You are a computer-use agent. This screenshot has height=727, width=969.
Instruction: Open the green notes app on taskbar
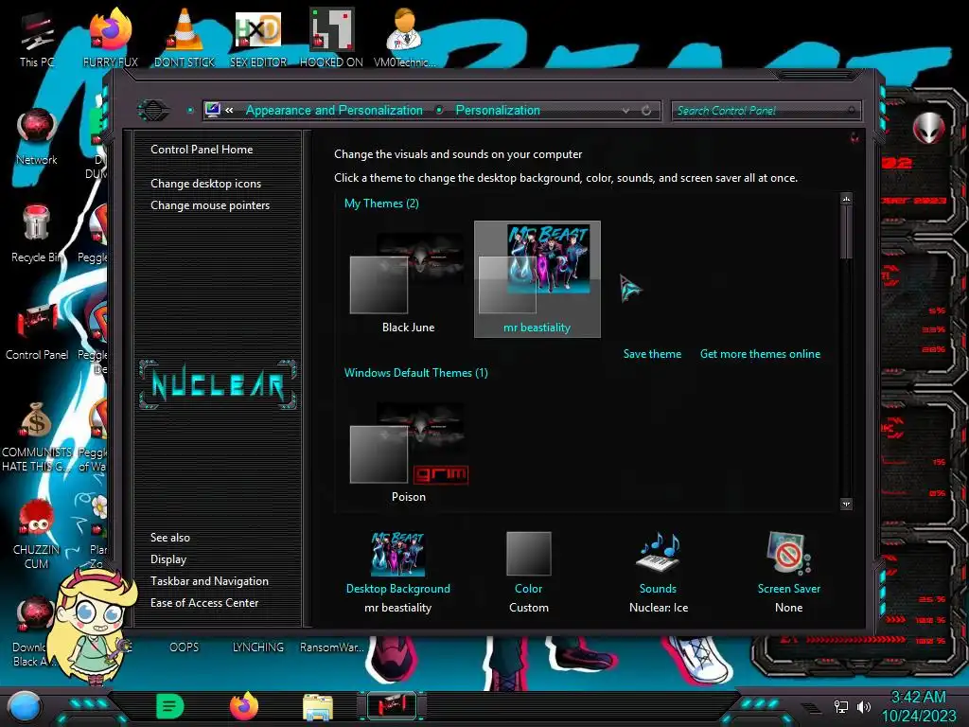(170, 706)
